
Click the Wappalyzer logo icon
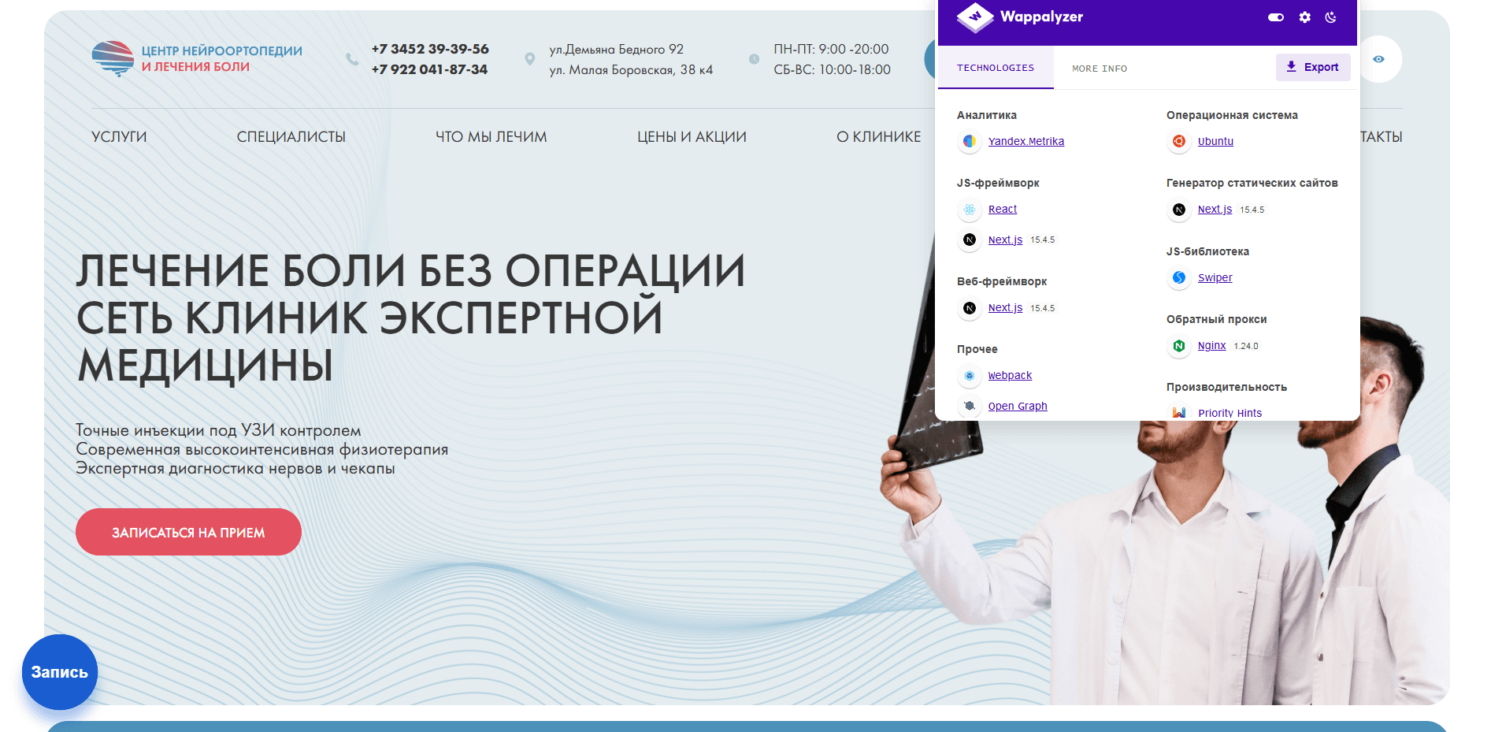975,17
